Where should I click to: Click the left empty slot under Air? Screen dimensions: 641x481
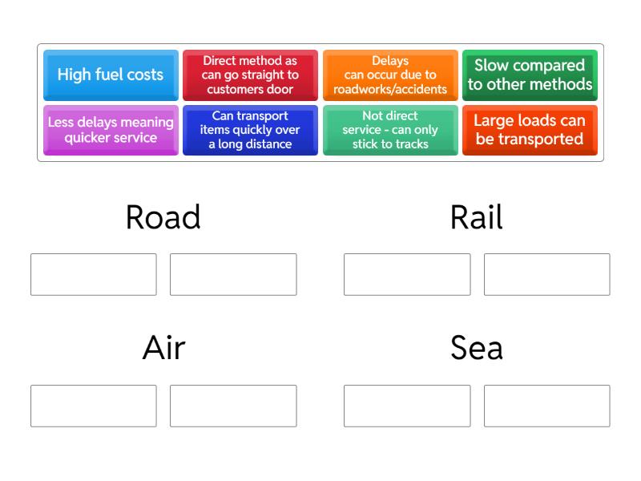click(94, 406)
